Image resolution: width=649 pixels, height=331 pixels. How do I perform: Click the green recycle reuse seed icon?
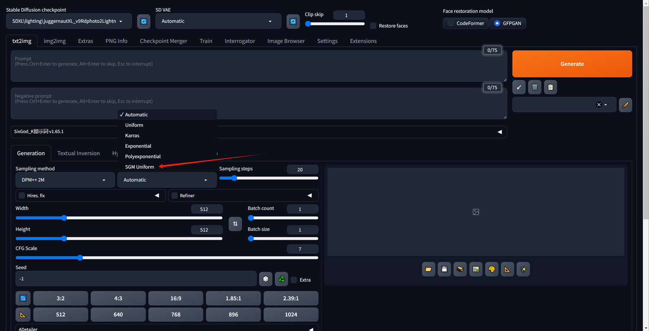pyautogui.click(x=281, y=279)
